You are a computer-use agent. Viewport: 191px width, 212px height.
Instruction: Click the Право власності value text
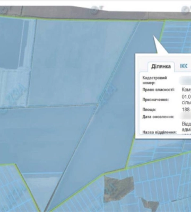pyautogui.click(x=186, y=90)
